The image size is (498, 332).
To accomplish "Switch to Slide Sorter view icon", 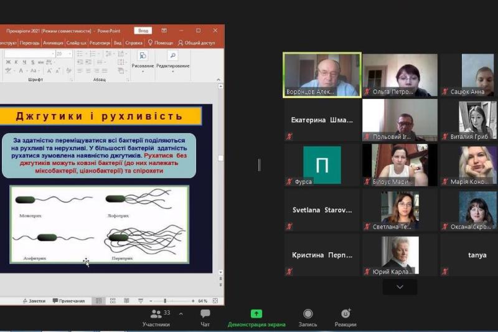I will [113, 301].
